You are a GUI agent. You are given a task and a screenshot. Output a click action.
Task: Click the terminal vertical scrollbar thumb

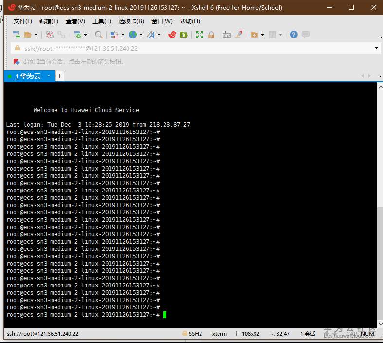pos(380,263)
